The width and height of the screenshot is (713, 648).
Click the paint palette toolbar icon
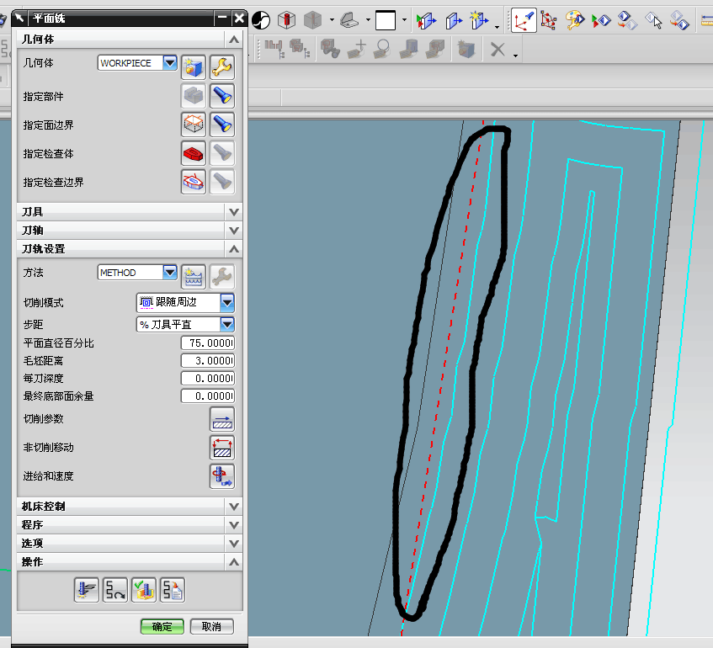(575, 20)
